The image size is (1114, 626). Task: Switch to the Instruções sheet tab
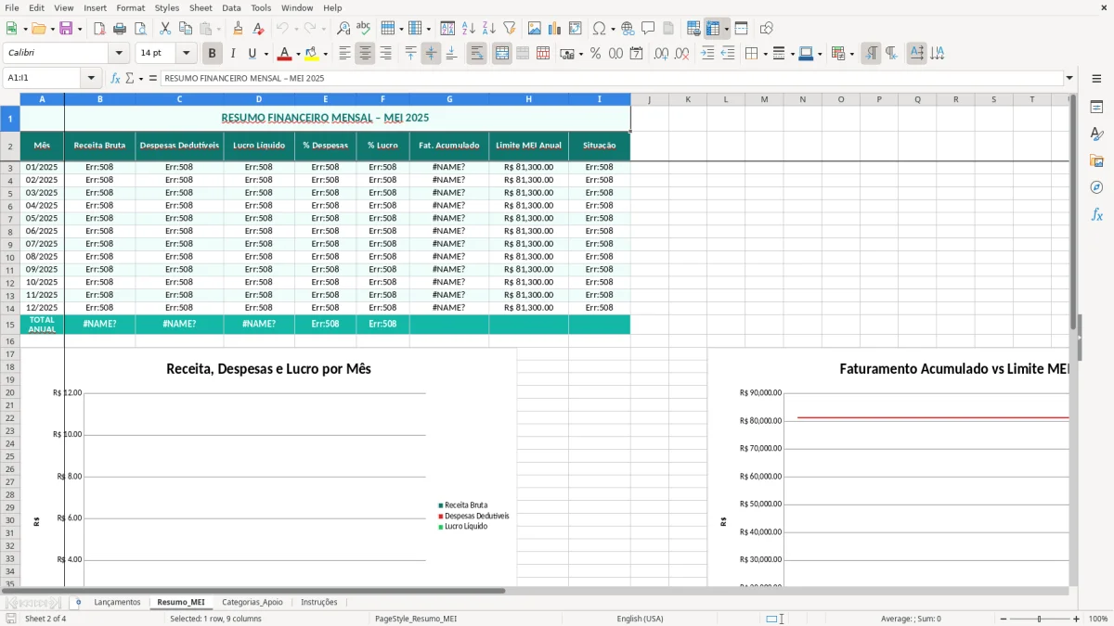pos(319,602)
